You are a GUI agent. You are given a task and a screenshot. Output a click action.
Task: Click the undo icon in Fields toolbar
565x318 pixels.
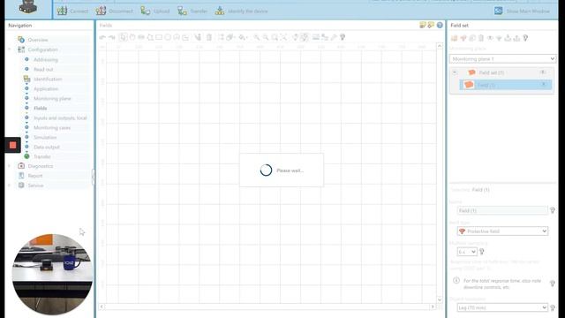click(102, 37)
